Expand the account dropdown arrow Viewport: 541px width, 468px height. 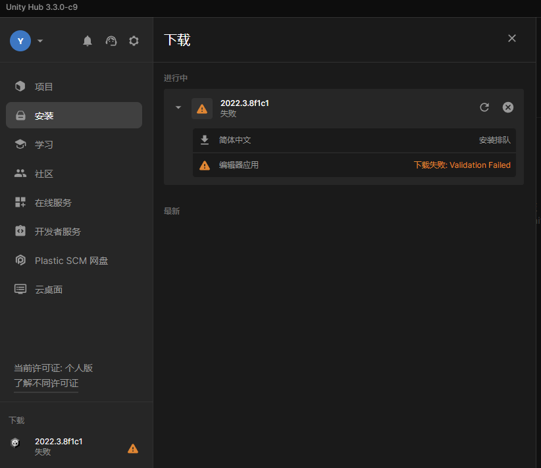[x=40, y=41]
